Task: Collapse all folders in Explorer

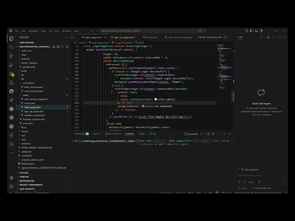Action: point(67,47)
